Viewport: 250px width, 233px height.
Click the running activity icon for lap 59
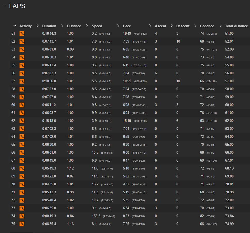point(22,97)
